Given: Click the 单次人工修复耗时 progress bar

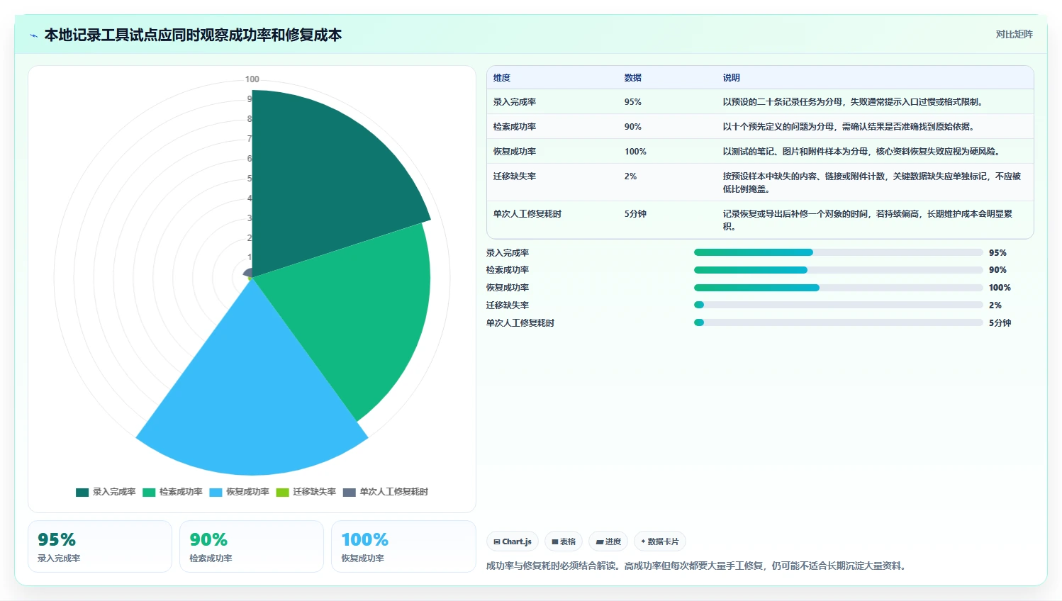Looking at the screenshot, I should [839, 322].
